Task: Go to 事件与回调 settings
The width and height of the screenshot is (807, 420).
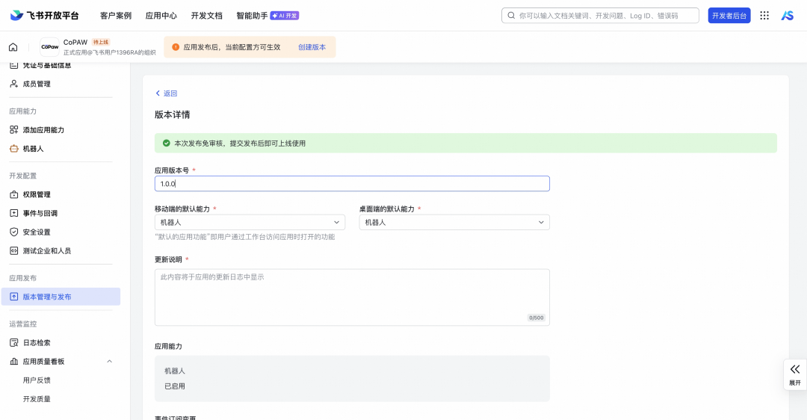Action: click(40, 213)
